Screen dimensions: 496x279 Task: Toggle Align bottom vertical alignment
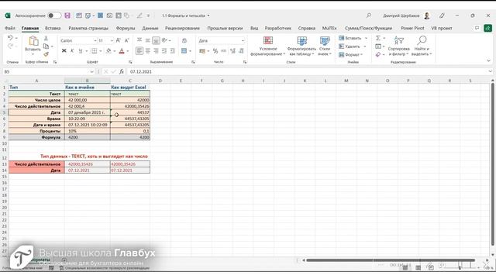tap(156, 40)
